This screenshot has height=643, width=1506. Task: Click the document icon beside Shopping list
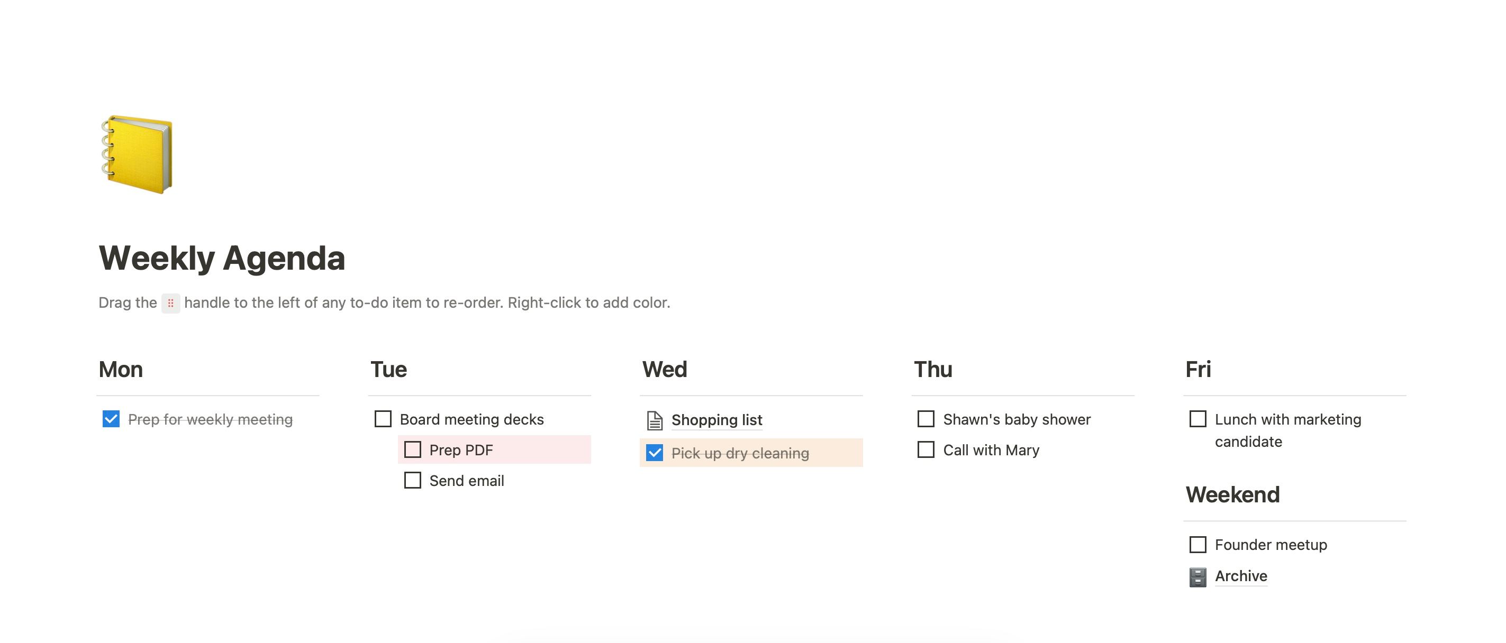click(655, 420)
